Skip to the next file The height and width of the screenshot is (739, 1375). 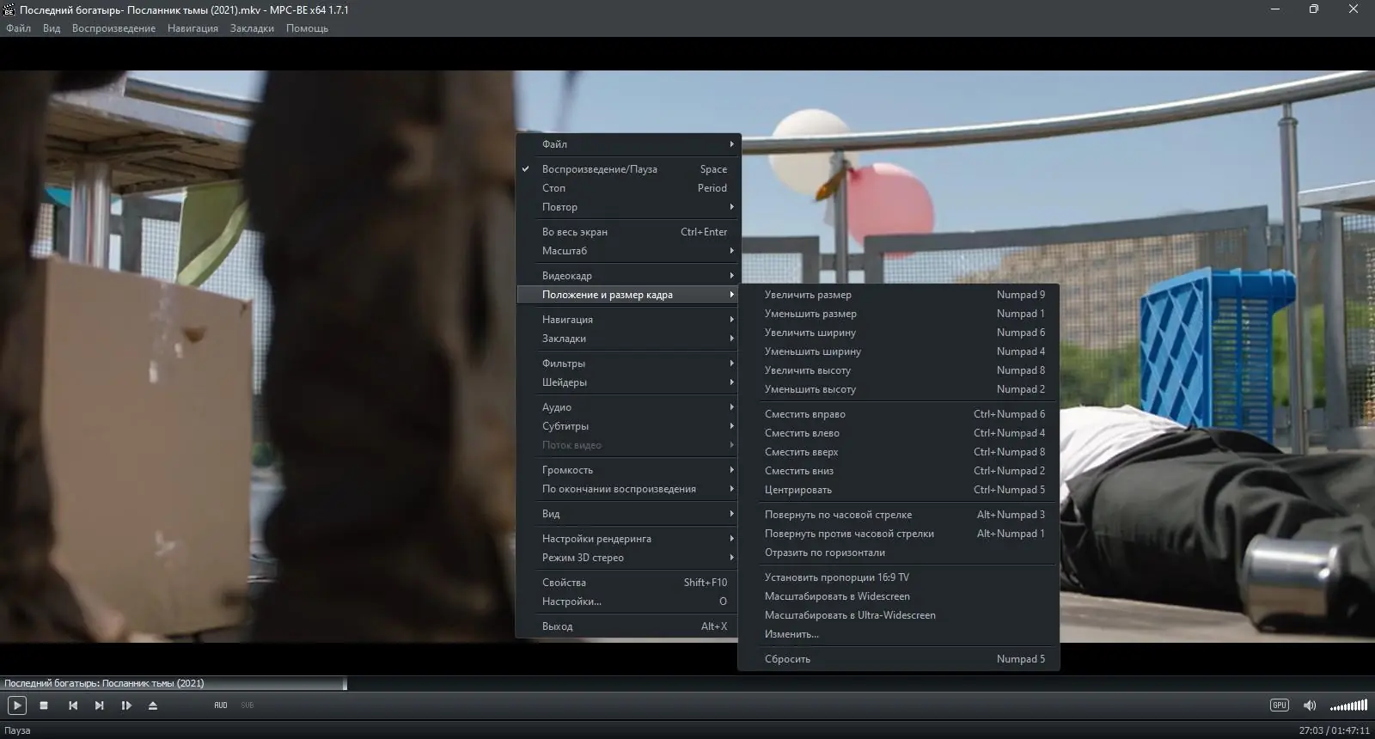[x=100, y=705]
